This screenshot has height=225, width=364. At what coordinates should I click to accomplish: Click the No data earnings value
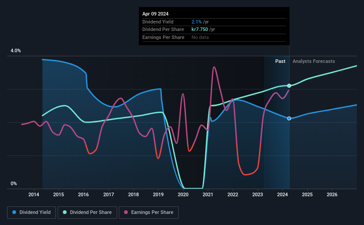click(200, 37)
